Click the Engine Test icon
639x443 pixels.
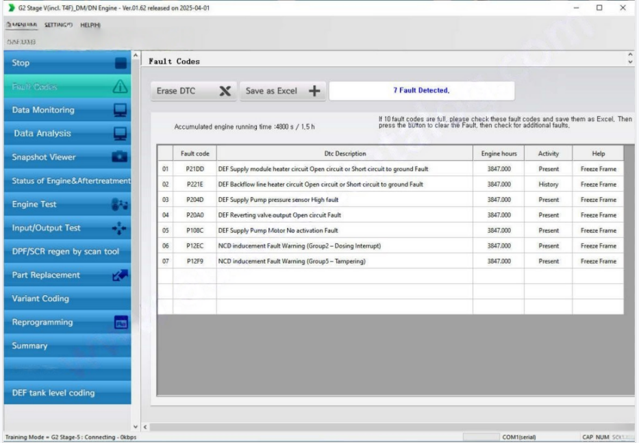pos(120,205)
